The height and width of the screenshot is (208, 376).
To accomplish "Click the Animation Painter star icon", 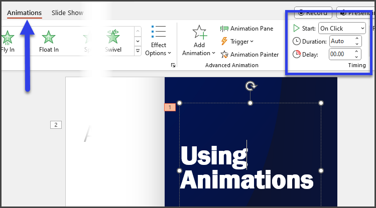I will pos(224,55).
